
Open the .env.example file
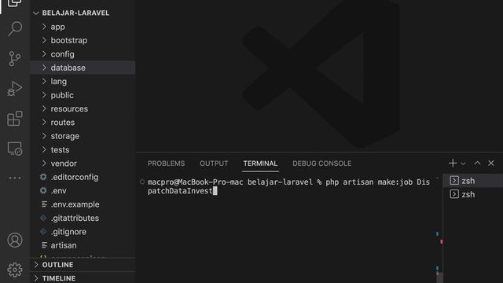83,204
